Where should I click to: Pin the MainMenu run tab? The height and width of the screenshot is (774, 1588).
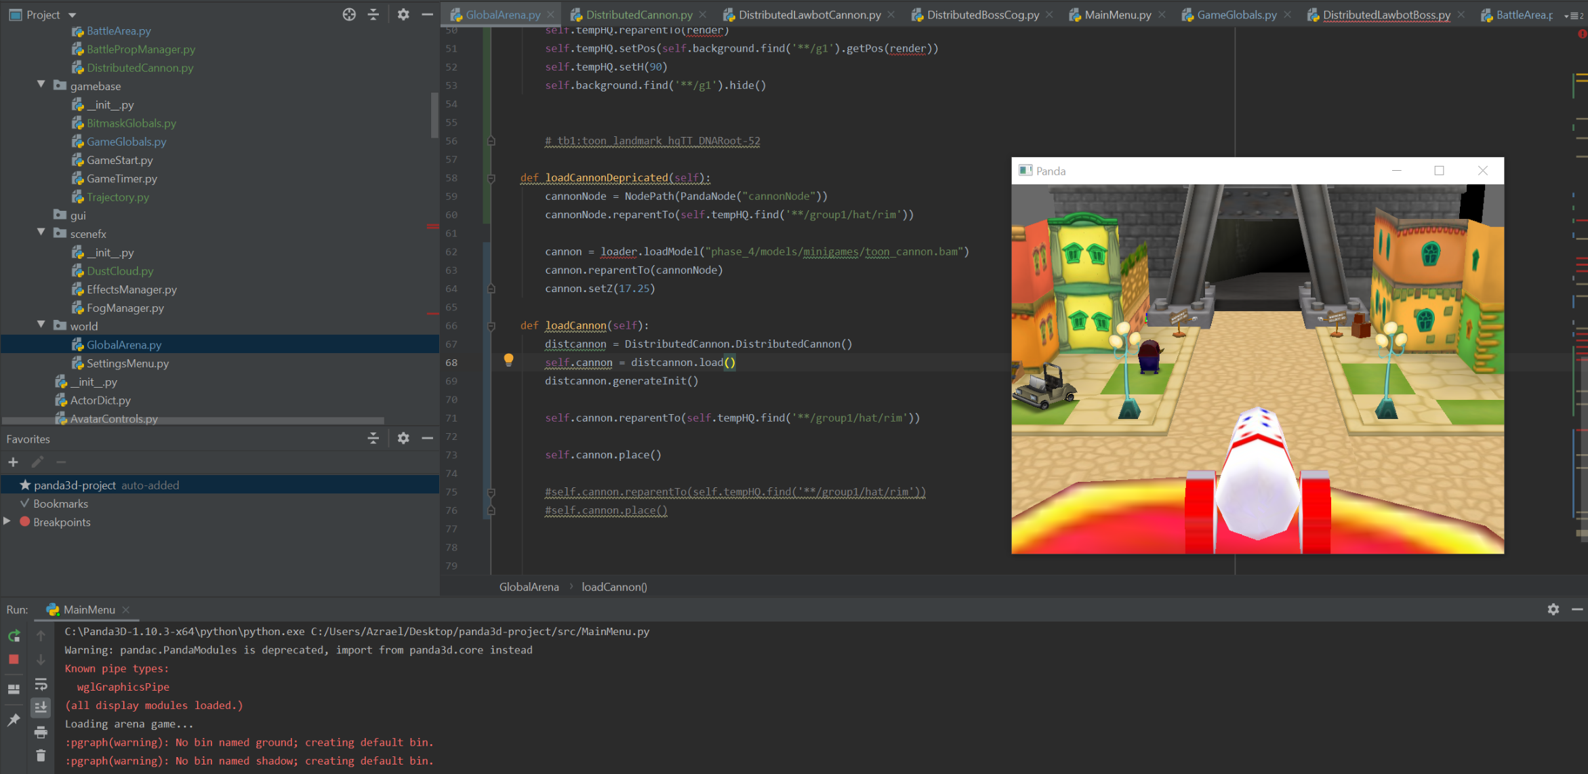point(14,720)
